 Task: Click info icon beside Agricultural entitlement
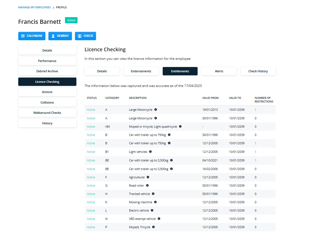[x=148, y=177]
